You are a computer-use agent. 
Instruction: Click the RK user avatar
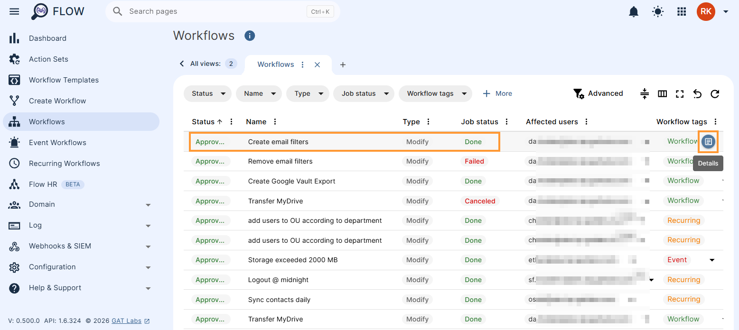click(706, 11)
